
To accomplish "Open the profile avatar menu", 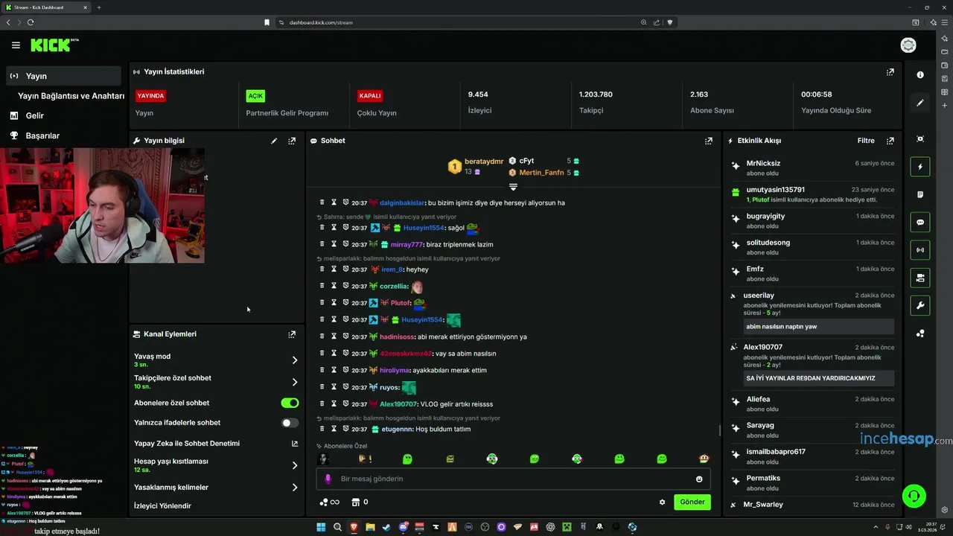I will tap(908, 45).
